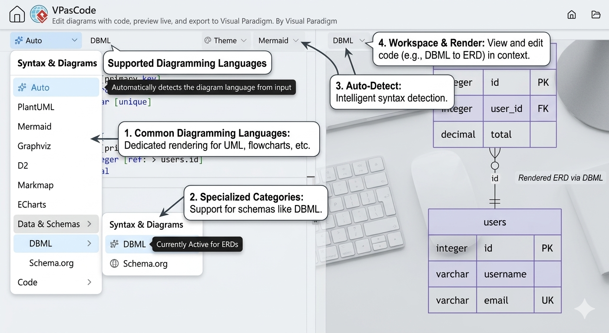Click the home icon in the top-left header

[17, 14]
